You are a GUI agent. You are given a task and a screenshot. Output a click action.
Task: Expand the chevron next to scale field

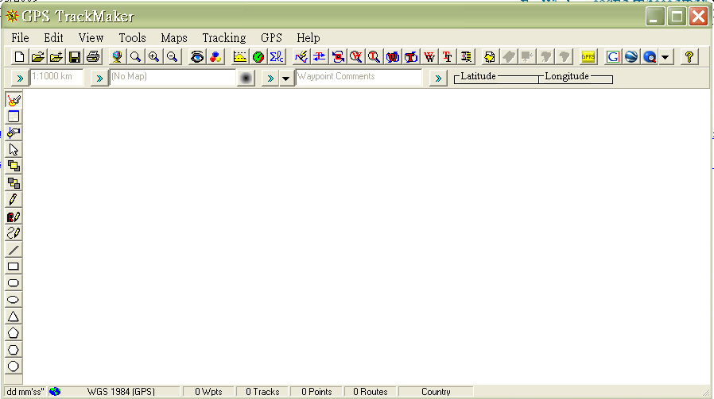pos(20,79)
